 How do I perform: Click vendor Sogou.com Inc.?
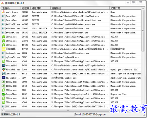point(118,94)
